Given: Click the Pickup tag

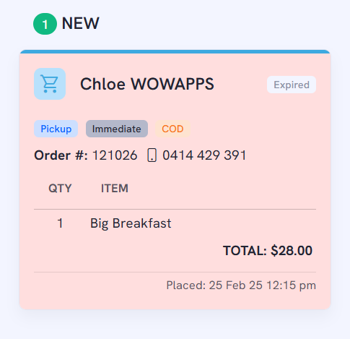Looking at the screenshot, I should pyautogui.click(x=56, y=129).
